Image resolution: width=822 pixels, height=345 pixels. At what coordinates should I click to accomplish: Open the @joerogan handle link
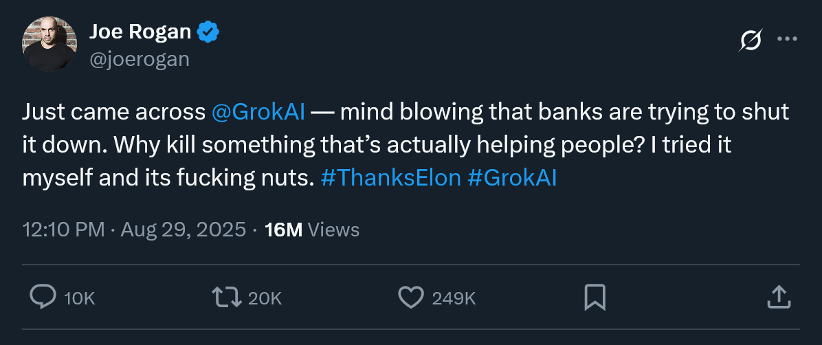(x=140, y=59)
